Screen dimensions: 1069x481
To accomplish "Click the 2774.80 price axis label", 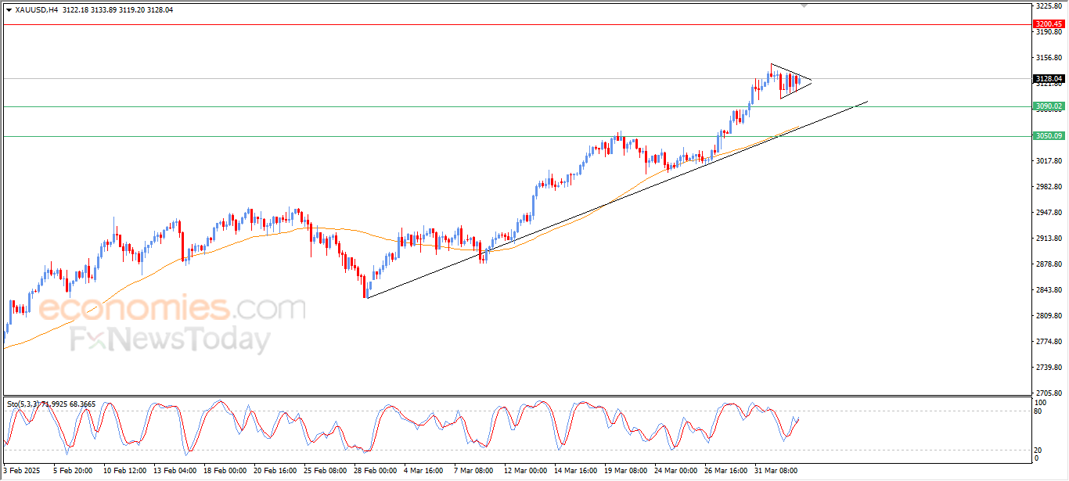I will (x=1048, y=342).
